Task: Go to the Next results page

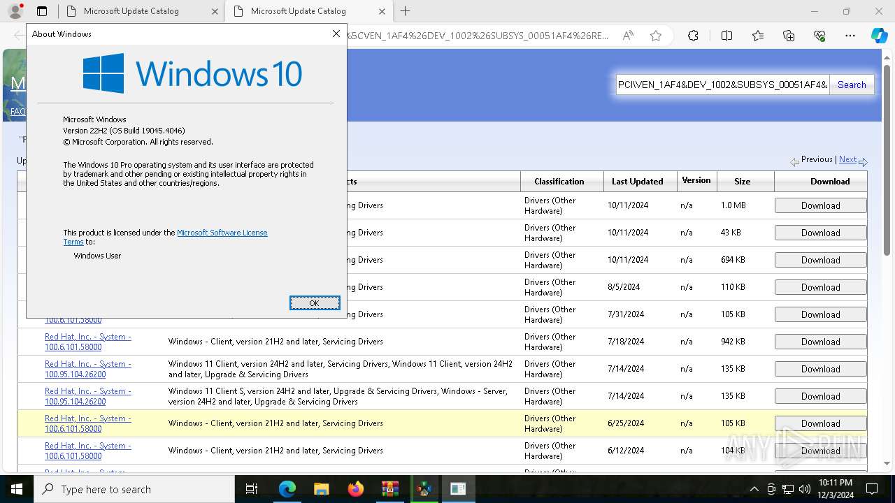Action: point(847,159)
